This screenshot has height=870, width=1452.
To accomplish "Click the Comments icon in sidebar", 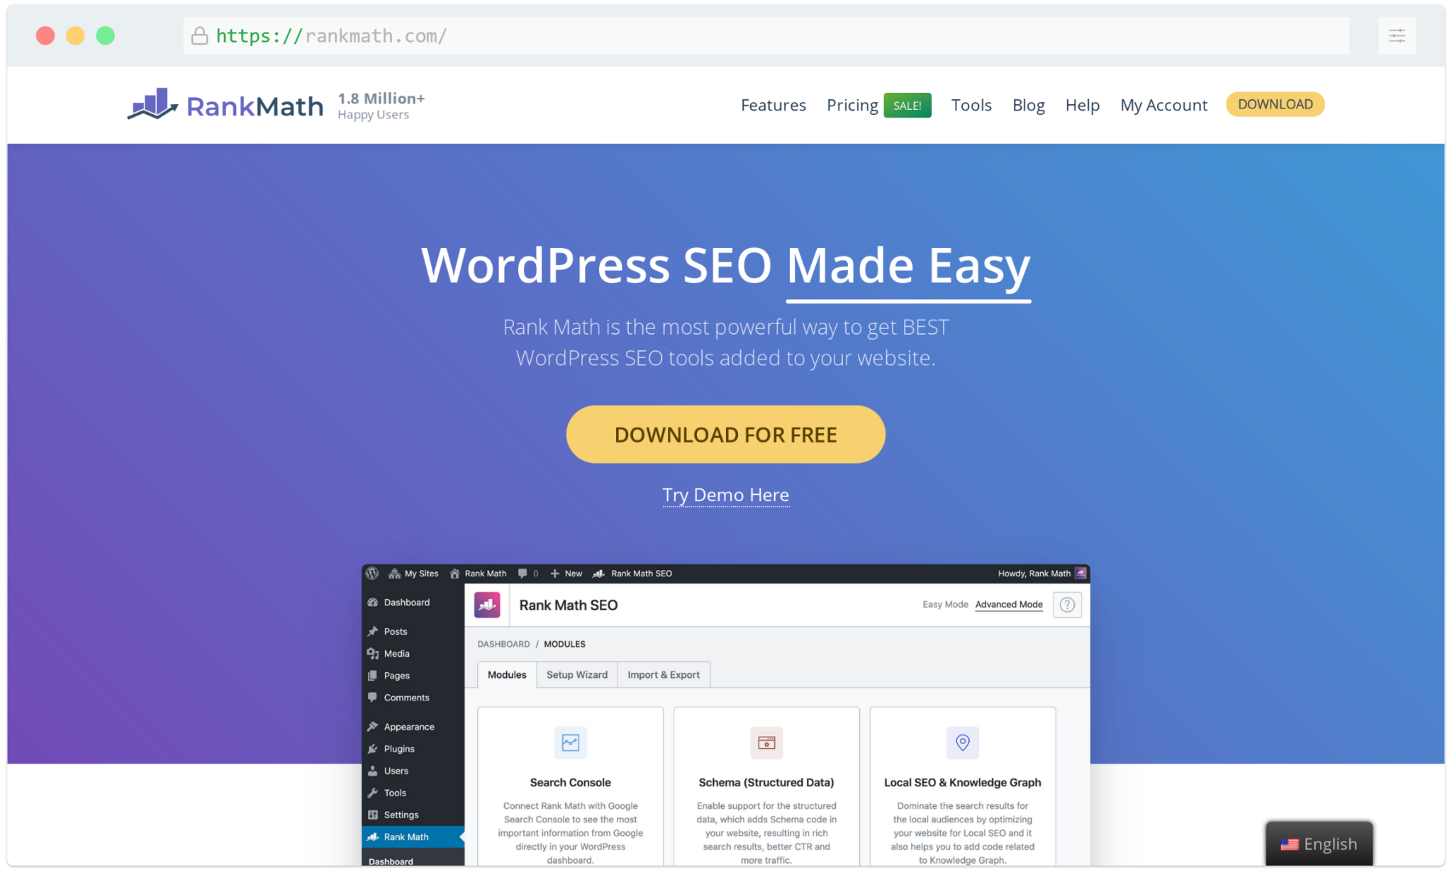I will [x=373, y=697].
